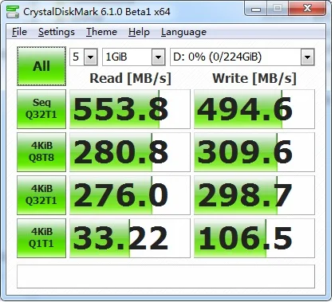Click the Seq write result 494.6
Viewport: 335px width, 302px height.
(x=254, y=109)
